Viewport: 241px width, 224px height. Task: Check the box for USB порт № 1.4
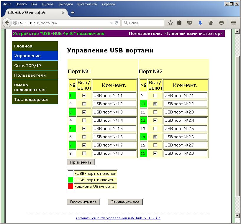coord(84,120)
